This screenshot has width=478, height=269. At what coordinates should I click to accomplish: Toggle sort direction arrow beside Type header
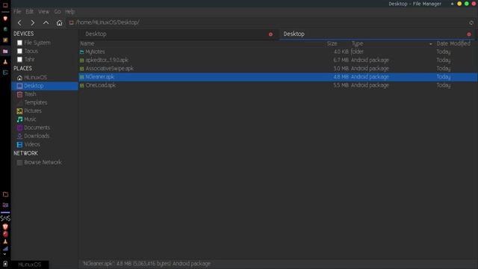coord(431,44)
